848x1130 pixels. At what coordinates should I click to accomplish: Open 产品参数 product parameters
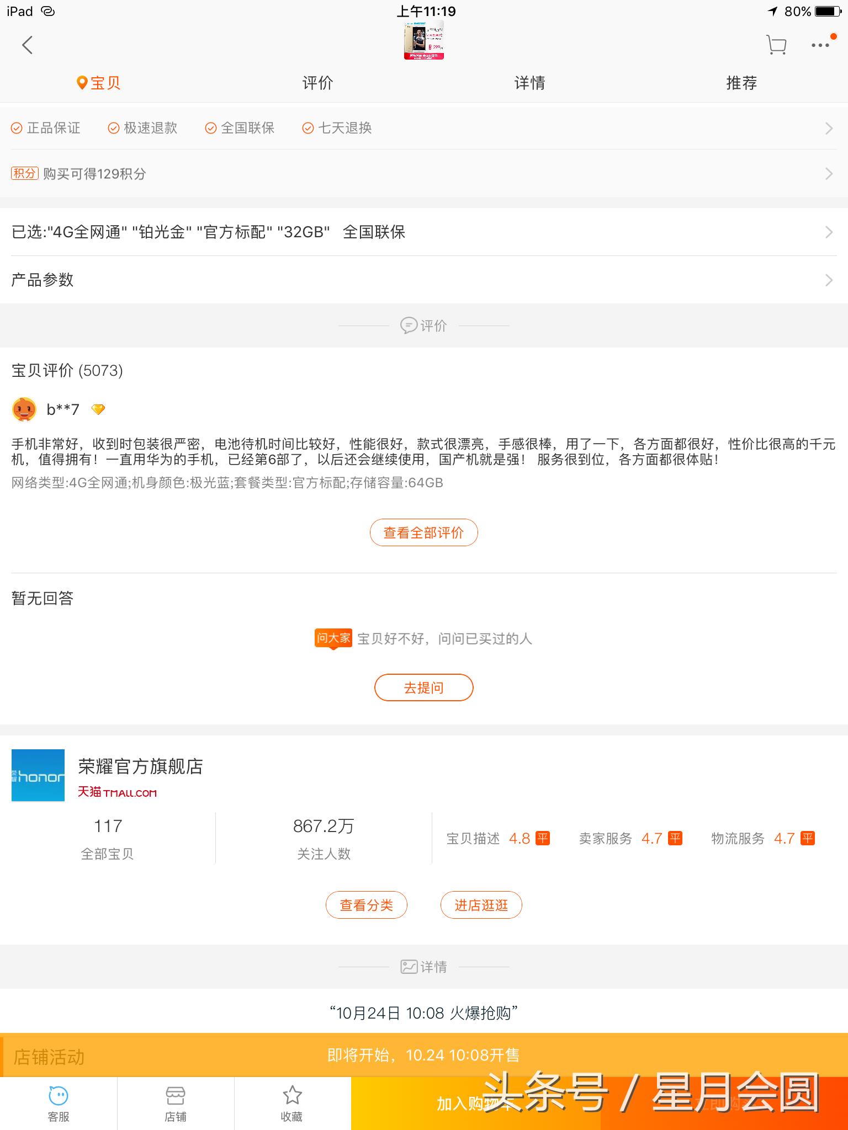click(424, 280)
